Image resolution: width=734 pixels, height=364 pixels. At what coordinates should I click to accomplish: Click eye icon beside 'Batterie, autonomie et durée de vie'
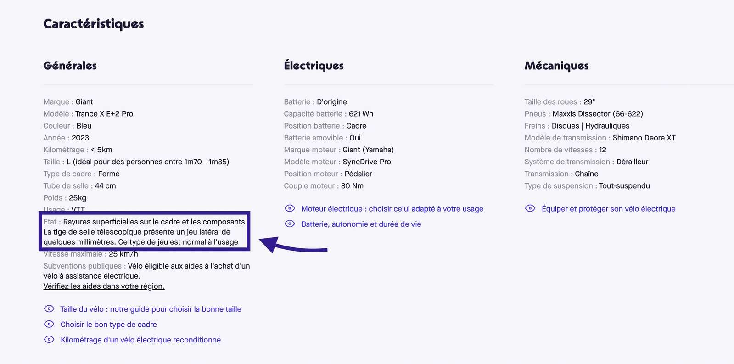pos(290,224)
